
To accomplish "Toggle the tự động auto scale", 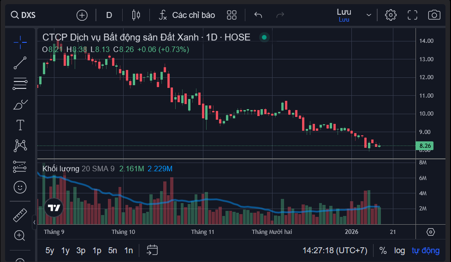I will tap(425, 250).
